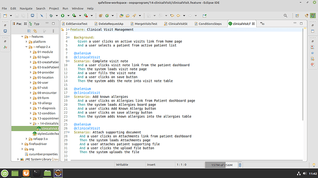
Task: Open the File menu
Action: coord(4,8)
